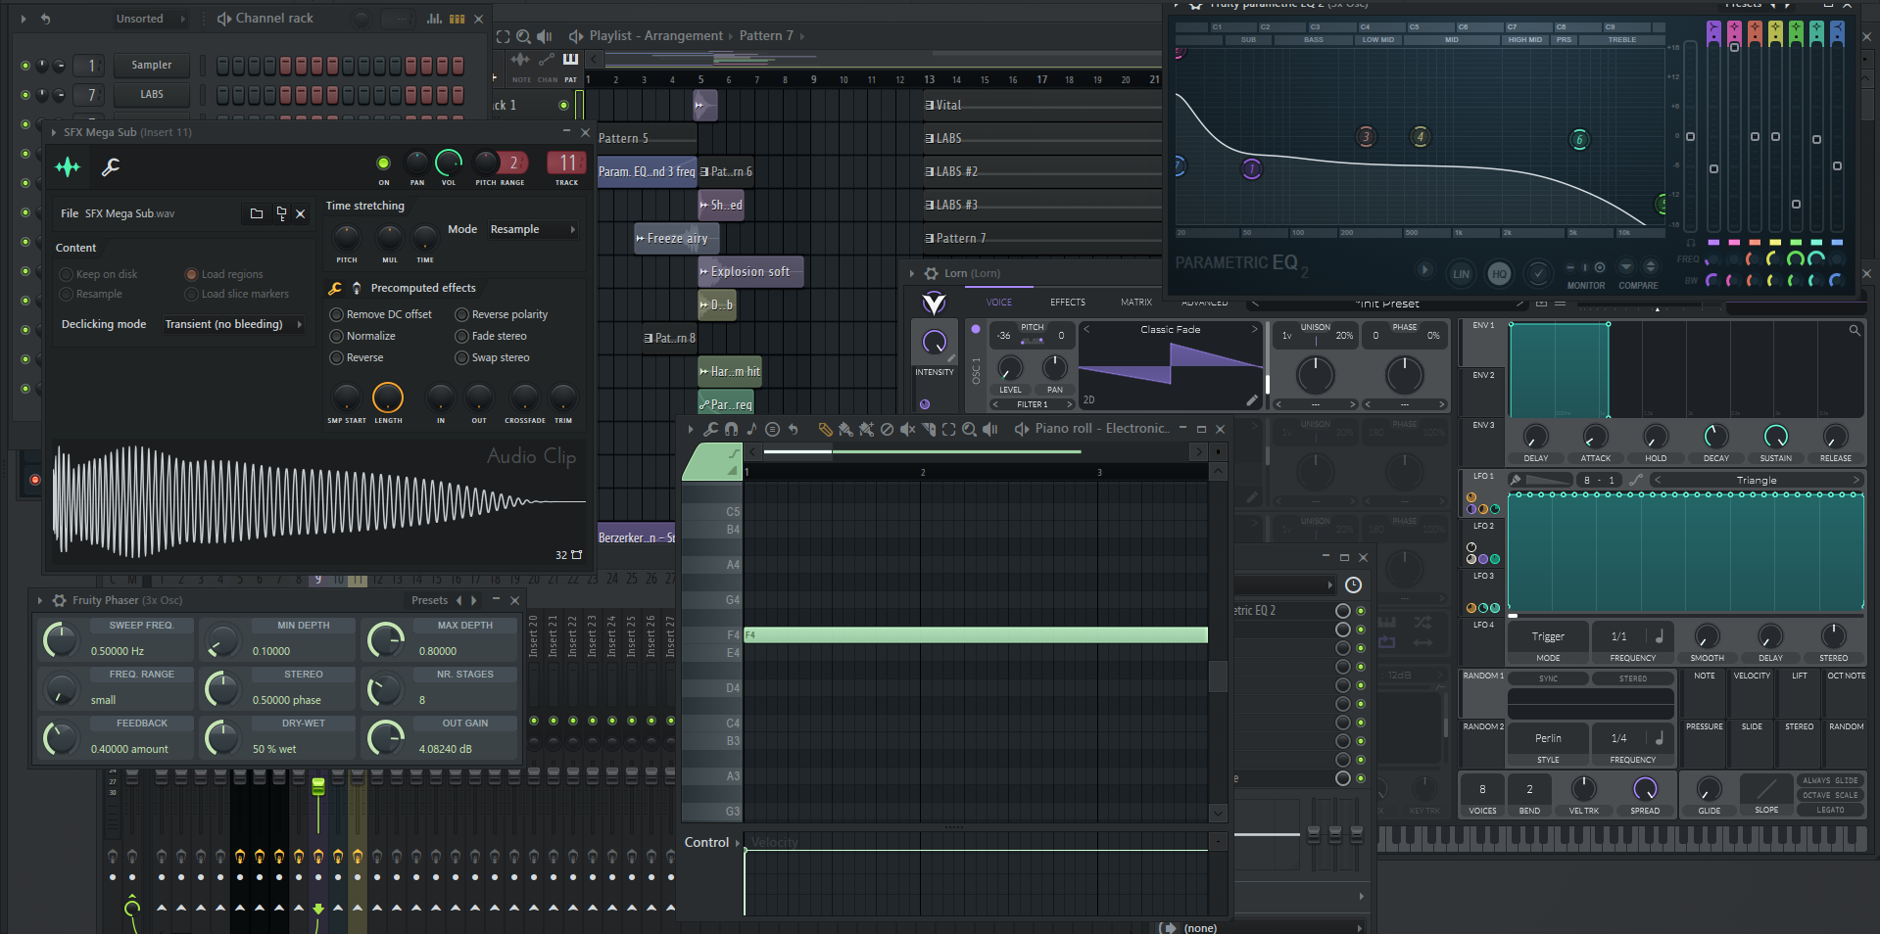Select the Playback tool in piano roll
The image size is (1880, 934).
(990, 429)
